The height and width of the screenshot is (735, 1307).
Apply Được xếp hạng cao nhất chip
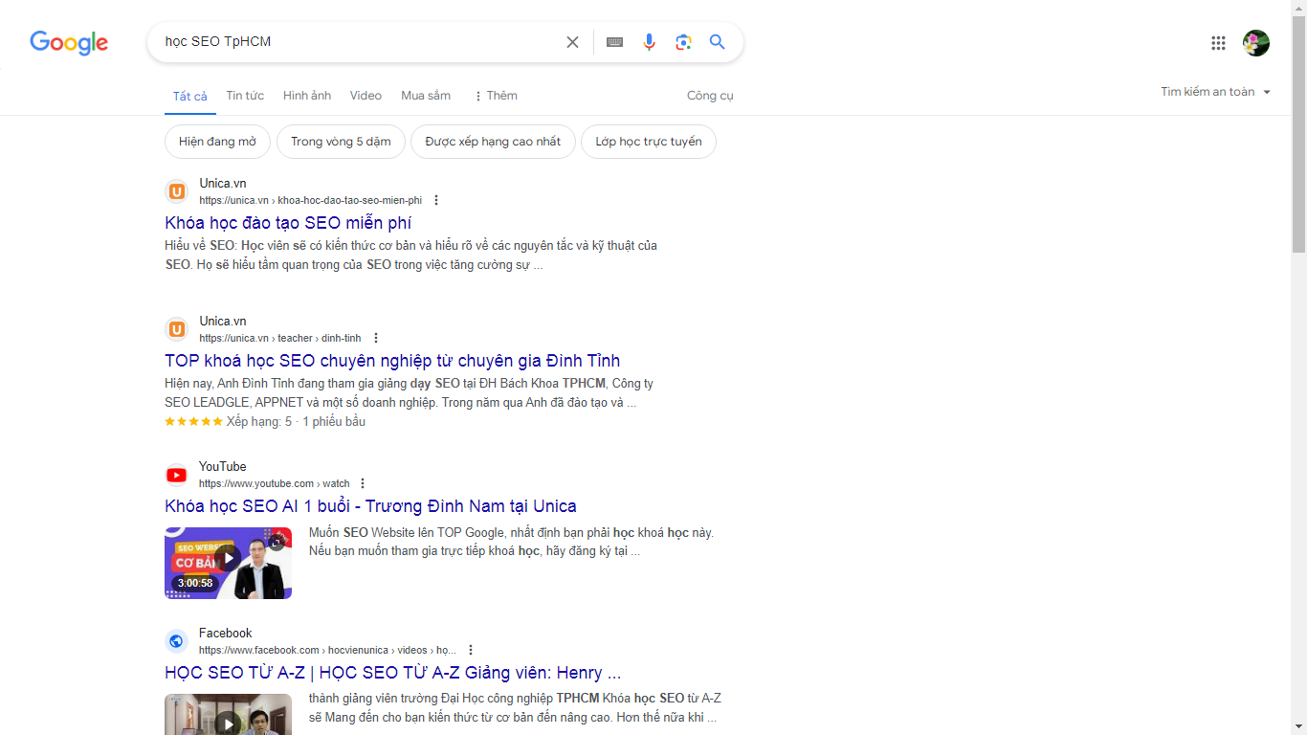coord(493,142)
